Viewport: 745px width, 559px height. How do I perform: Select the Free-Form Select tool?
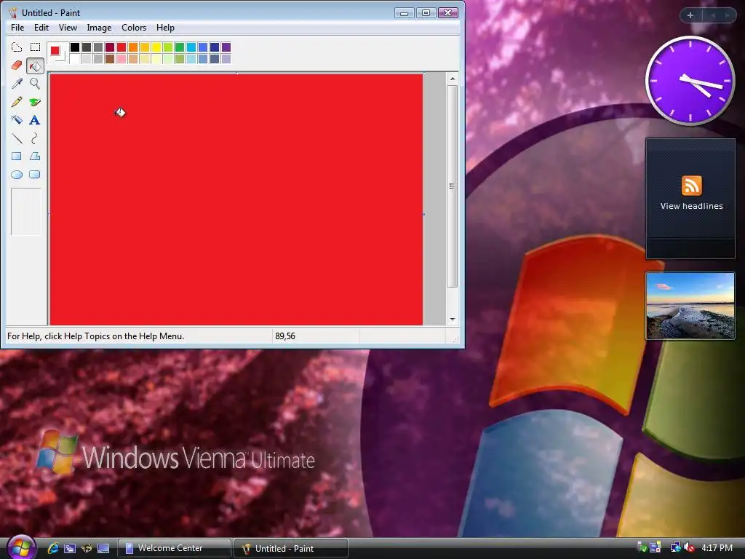[17, 47]
